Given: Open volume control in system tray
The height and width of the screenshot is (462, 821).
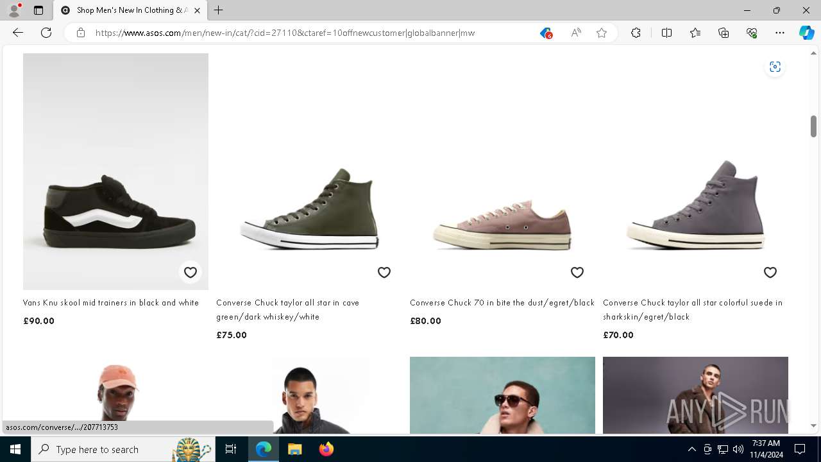Looking at the screenshot, I should coord(738,449).
